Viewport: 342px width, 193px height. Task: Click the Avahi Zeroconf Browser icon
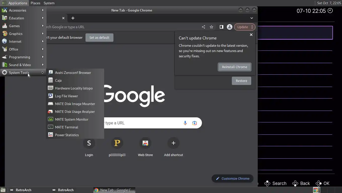[x=51, y=73]
